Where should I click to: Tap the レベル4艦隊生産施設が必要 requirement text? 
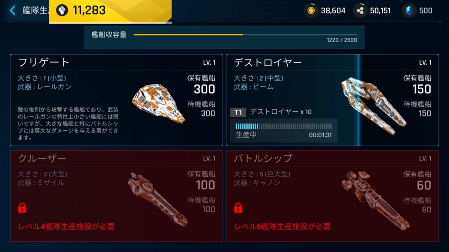(66, 226)
